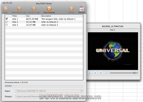Image resolution: width=143 pixels, height=102 pixels.
Task: Stop the preview video
Action: click(95, 73)
